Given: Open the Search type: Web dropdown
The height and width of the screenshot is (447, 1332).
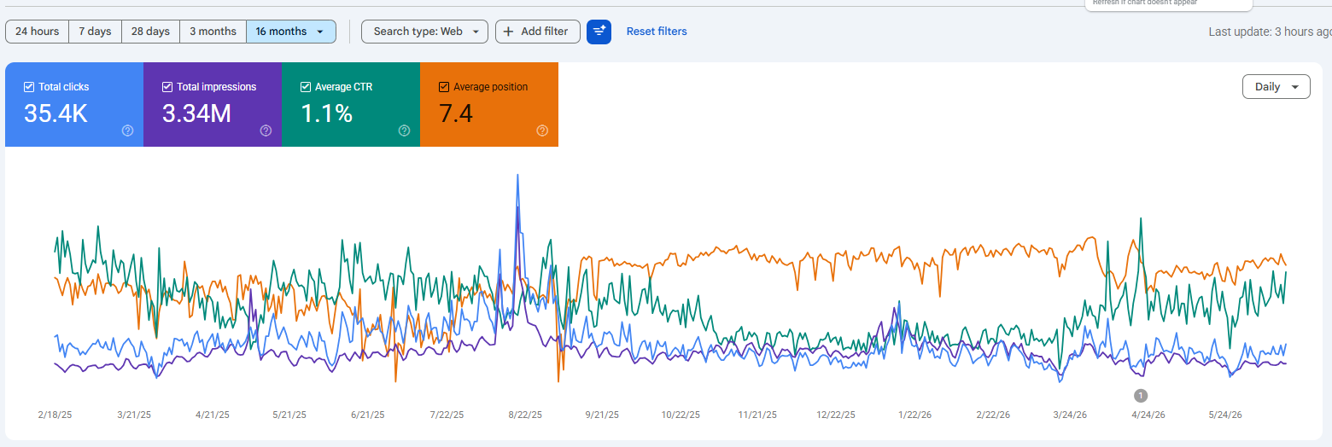Looking at the screenshot, I should (425, 32).
